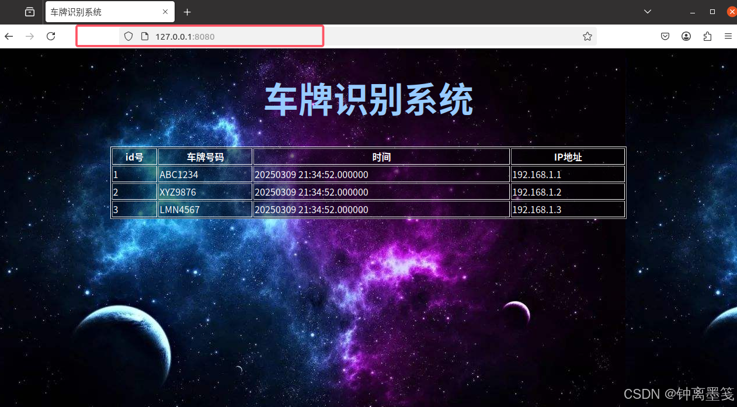Viewport: 737px width, 407px height.
Task: Save to Pocket icon
Action: pos(665,36)
